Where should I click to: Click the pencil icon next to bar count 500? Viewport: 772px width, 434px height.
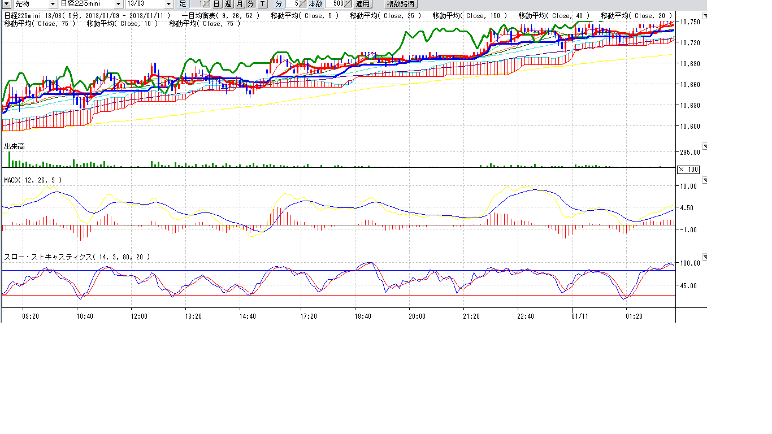tap(348, 4)
